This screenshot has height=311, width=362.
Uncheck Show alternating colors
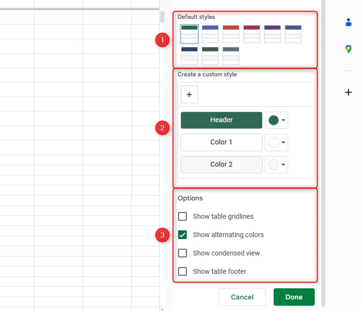coord(182,235)
